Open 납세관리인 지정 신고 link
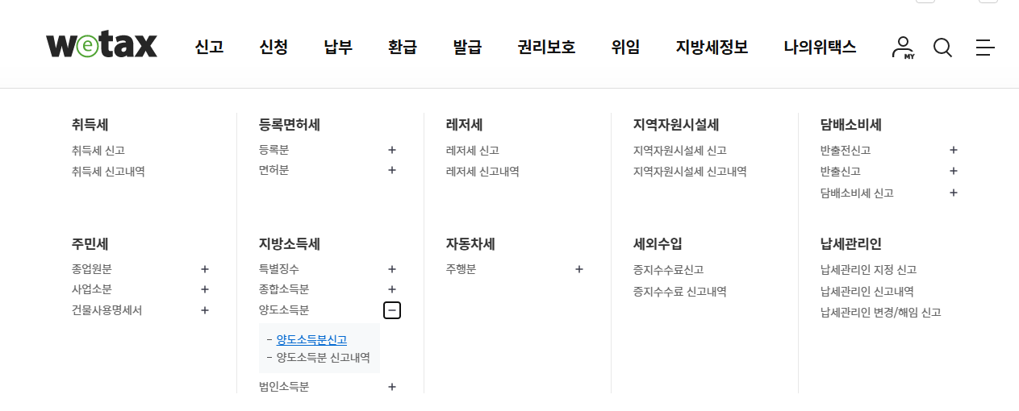Screen dimensions: 1019x411 pos(868,270)
